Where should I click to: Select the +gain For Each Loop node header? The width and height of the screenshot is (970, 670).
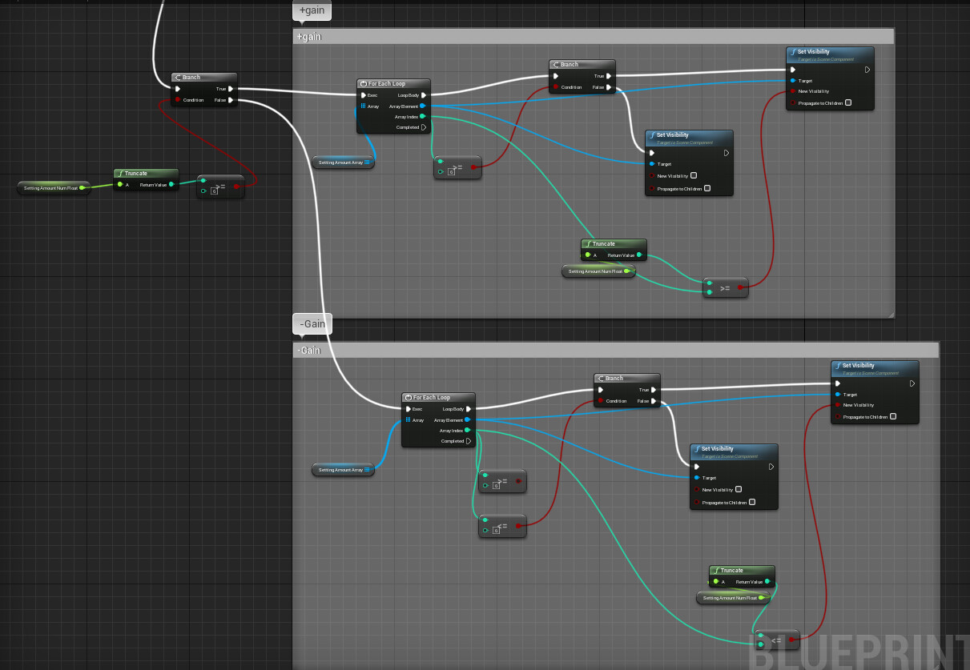click(x=393, y=84)
